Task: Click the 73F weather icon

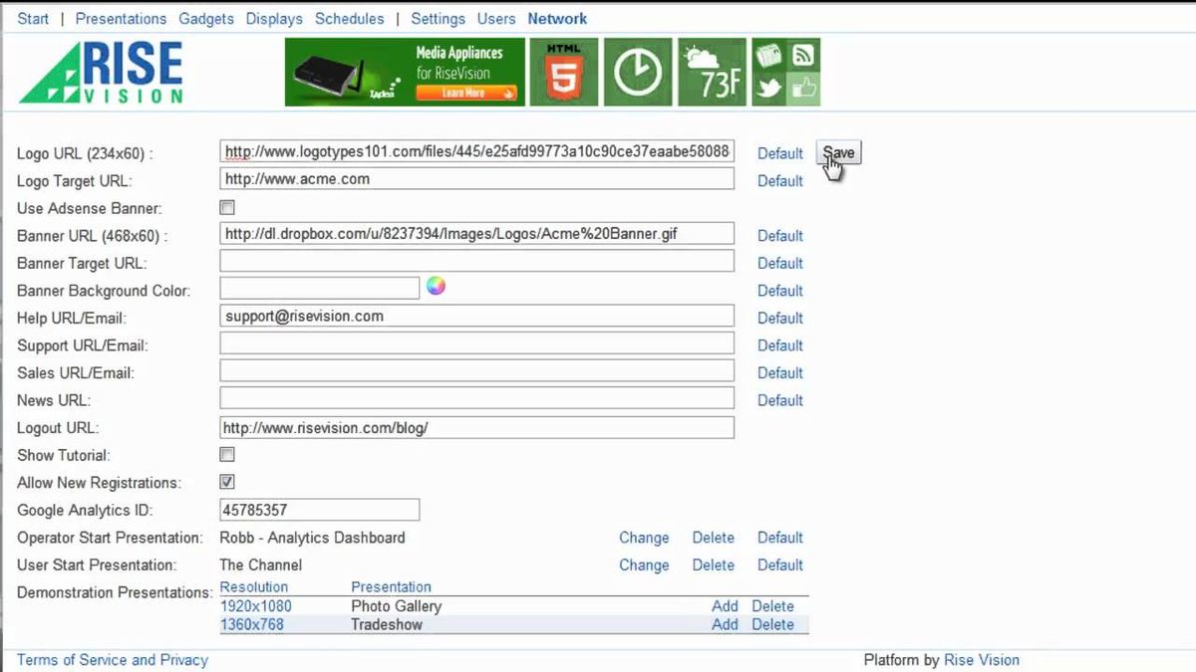Action: coord(712,73)
